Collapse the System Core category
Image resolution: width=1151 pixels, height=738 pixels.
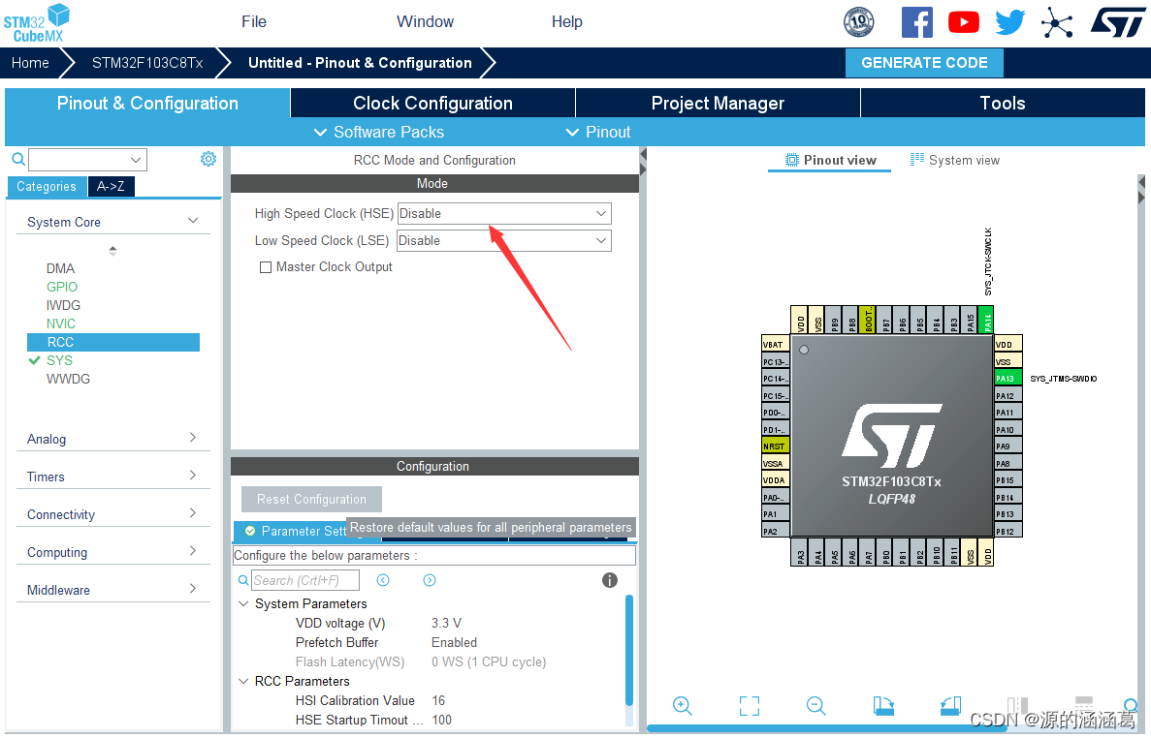(193, 221)
